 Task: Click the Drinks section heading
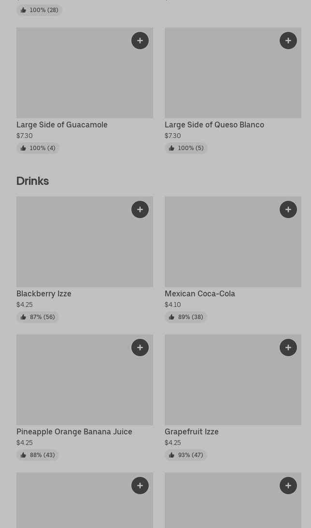(32, 181)
